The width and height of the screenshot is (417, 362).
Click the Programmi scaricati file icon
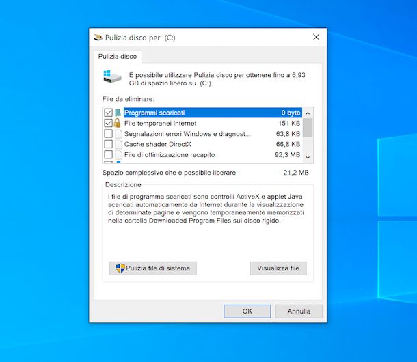click(x=118, y=113)
